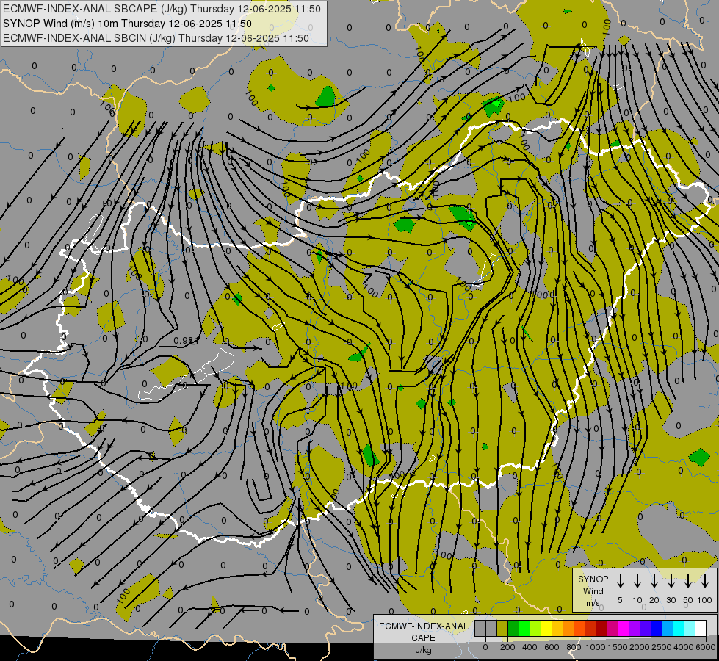The image size is (719, 661).
Task: Click the wind arrow above the 30 label
Action: point(671,581)
